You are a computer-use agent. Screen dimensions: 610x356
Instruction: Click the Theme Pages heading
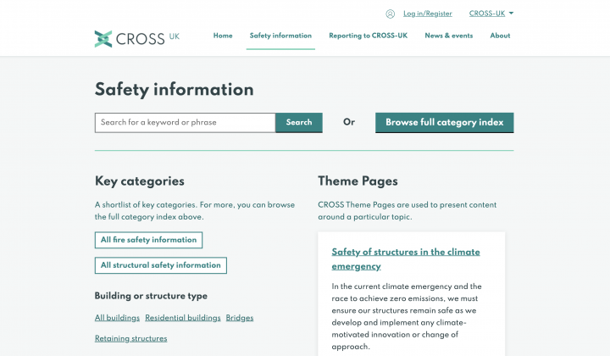(358, 181)
